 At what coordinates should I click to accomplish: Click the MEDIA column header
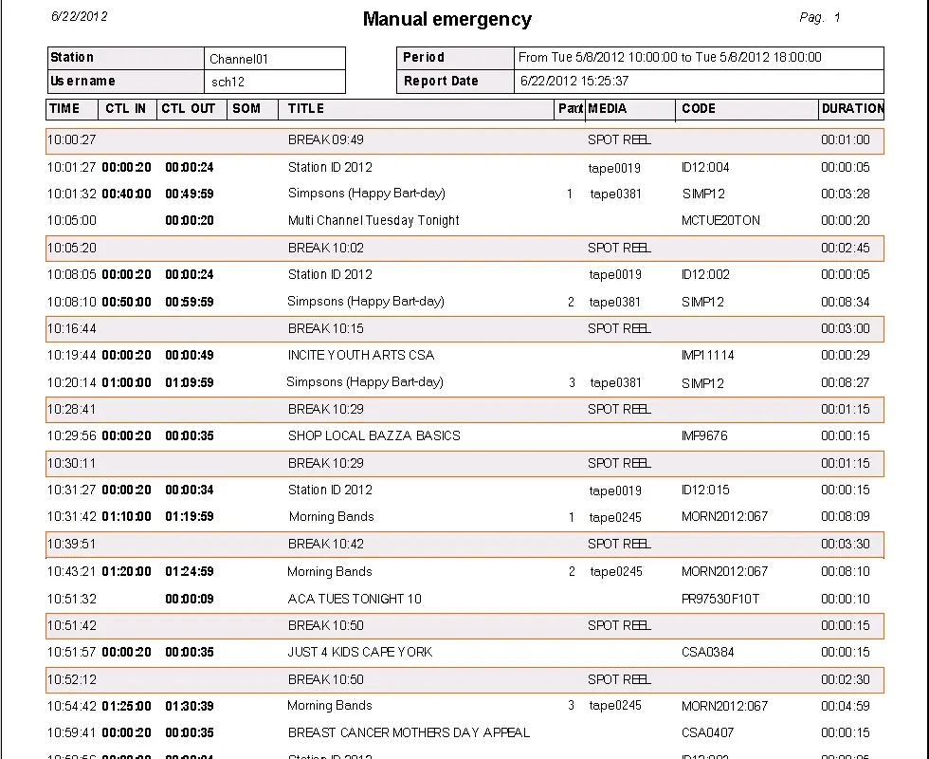(x=608, y=108)
